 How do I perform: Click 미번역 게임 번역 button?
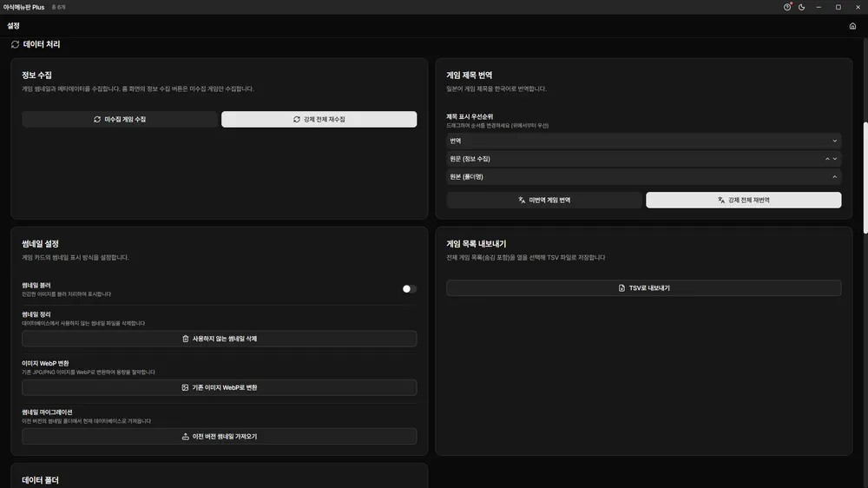[x=544, y=200]
